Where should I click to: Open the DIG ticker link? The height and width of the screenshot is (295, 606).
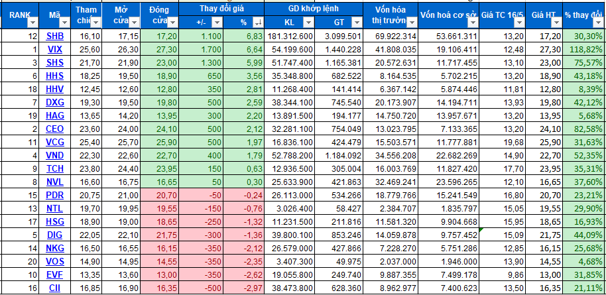[55, 235]
